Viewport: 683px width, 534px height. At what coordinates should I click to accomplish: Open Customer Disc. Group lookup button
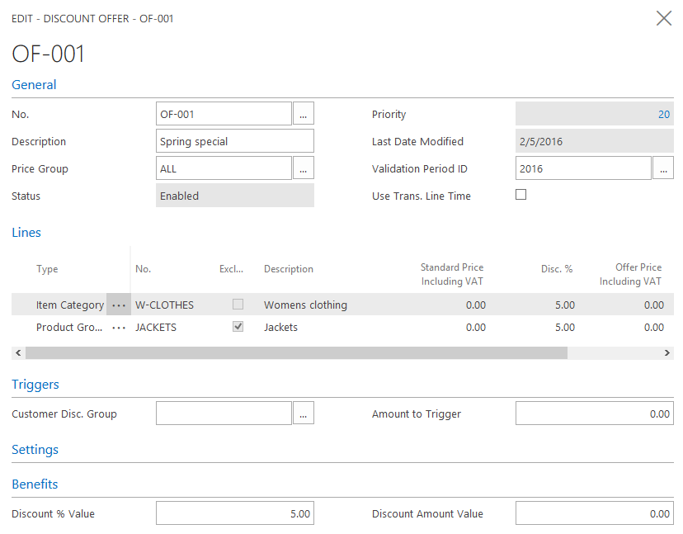(x=304, y=413)
